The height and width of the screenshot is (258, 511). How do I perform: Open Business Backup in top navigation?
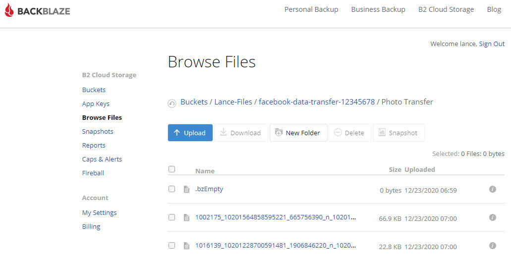[x=378, y=9]
